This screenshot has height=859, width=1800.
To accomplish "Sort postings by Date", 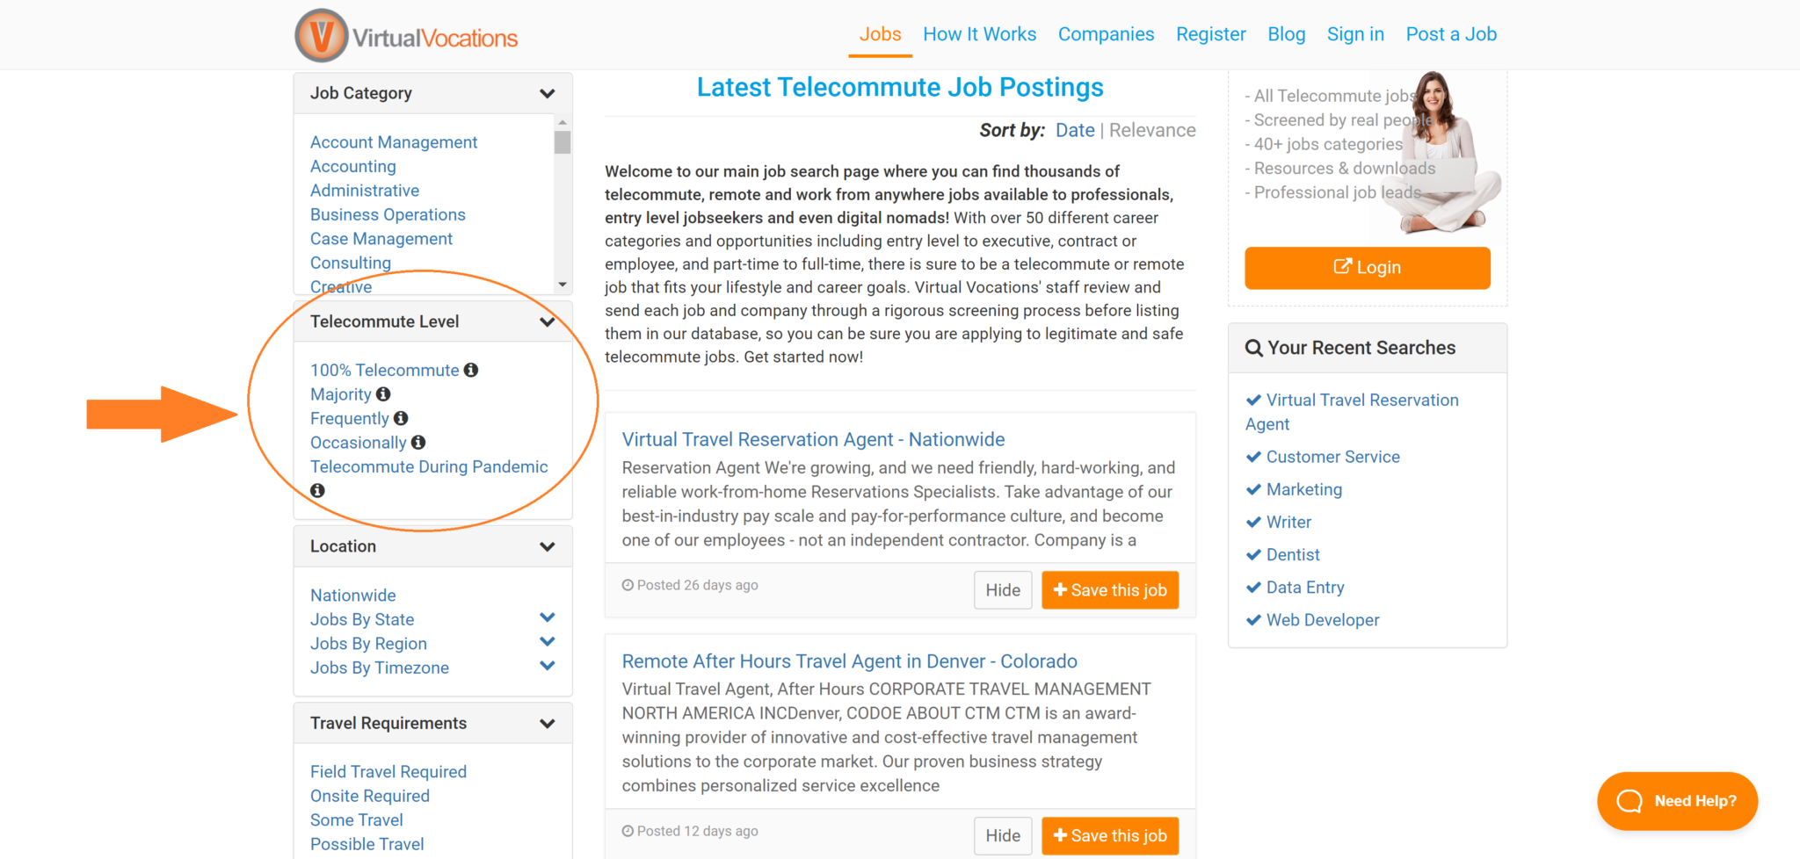I will 1075,130.
